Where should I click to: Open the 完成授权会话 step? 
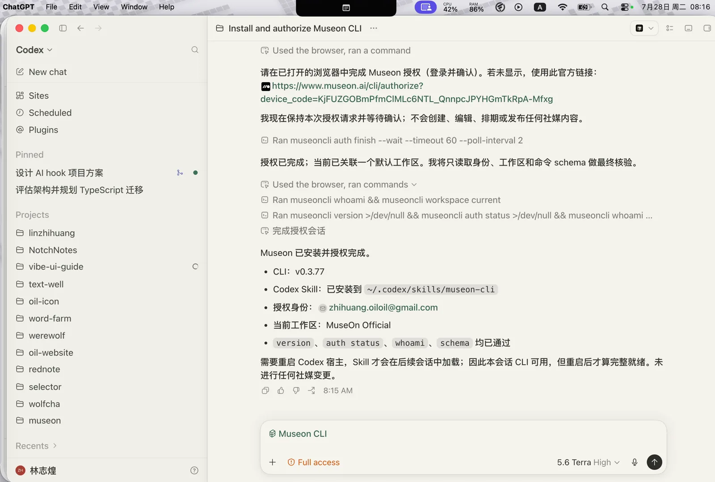click(x=293, y=231)
